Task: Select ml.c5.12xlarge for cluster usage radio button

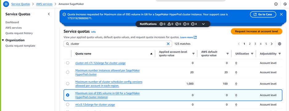Action: click(68, 104)
